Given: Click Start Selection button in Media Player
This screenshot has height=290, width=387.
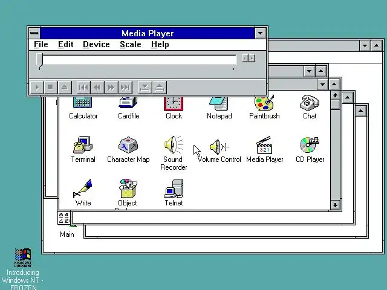Looking at the screenshot, I should [x=145, y=87].
